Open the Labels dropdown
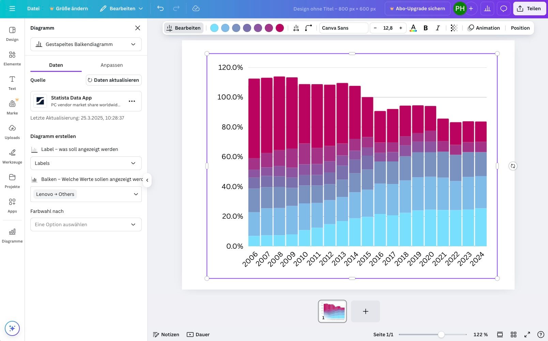The width and height of the screenshot is (548, 341). pos(86,163)
